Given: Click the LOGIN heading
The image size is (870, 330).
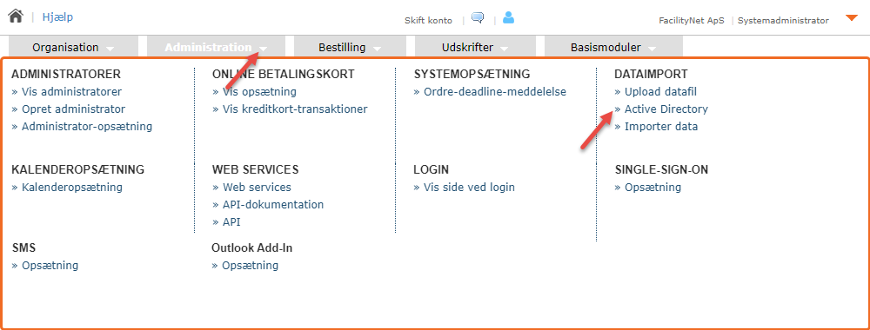Looking at the screenshot, I should pyautogui.click(x=432, y=169).
